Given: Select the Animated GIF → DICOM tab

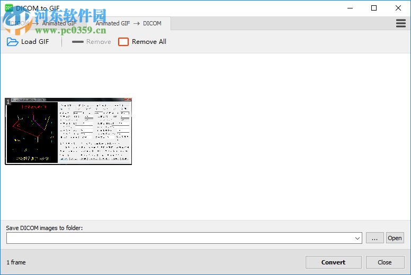Looking at the screenshot, I should [x=128, y=24].
